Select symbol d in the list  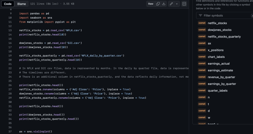click(x=209, y=111)
